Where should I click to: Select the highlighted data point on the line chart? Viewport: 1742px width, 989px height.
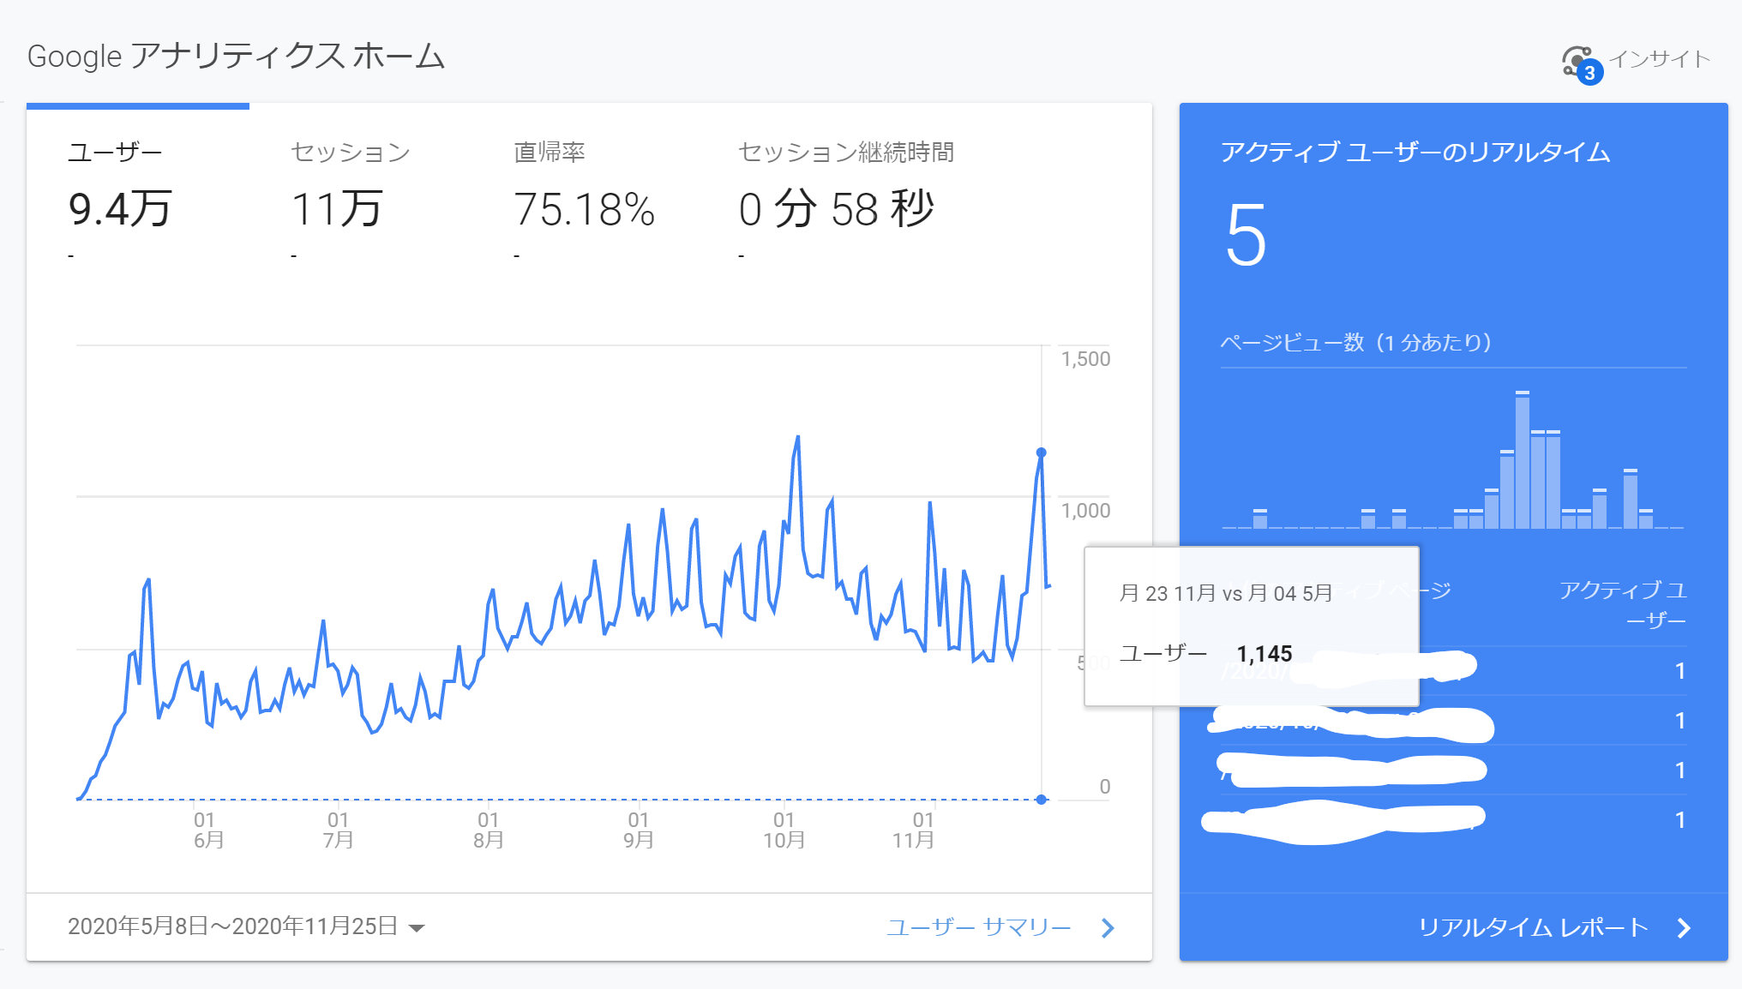1041,451
